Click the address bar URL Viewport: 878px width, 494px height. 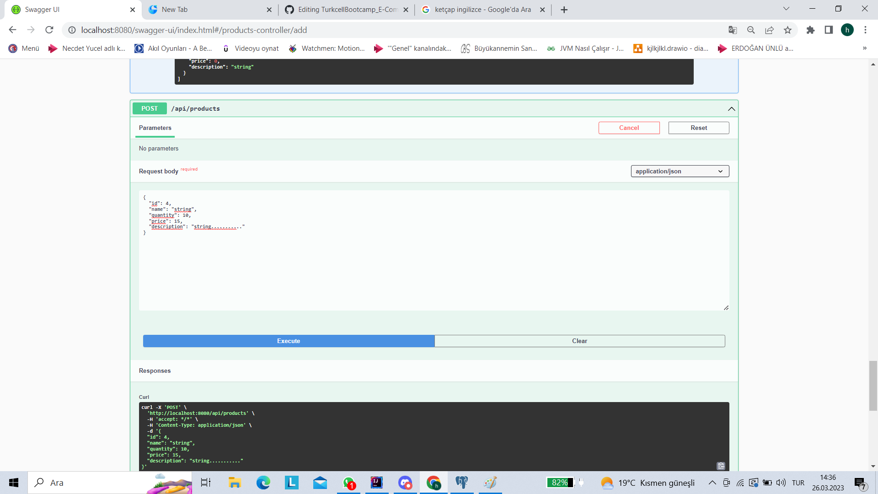coord(194,30)
